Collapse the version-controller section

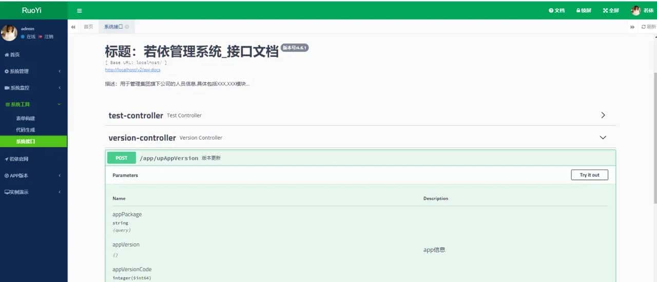coord(603,138)
